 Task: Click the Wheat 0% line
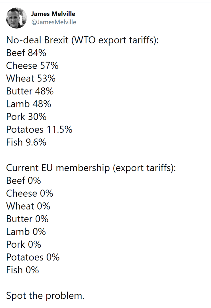[x=28, y=206]
